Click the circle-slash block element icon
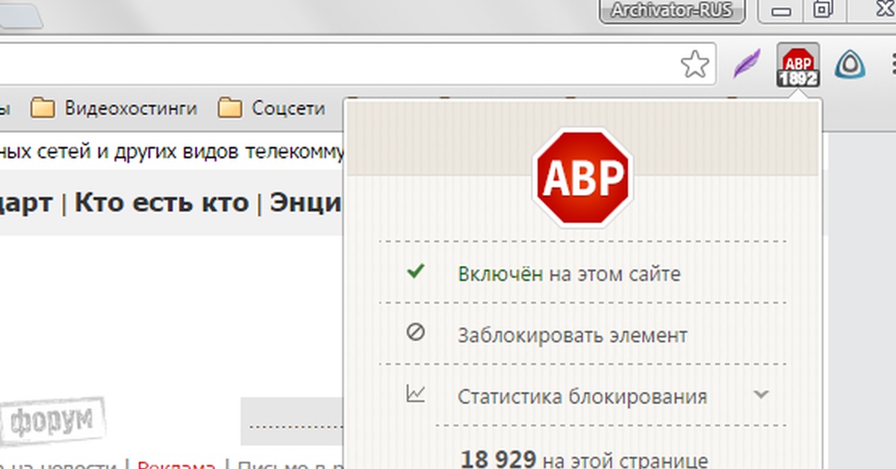896x469 pixels. click(x=415, y=333)
